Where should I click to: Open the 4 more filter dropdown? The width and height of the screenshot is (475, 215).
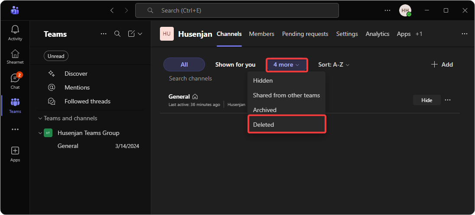[x=286, y=64]
